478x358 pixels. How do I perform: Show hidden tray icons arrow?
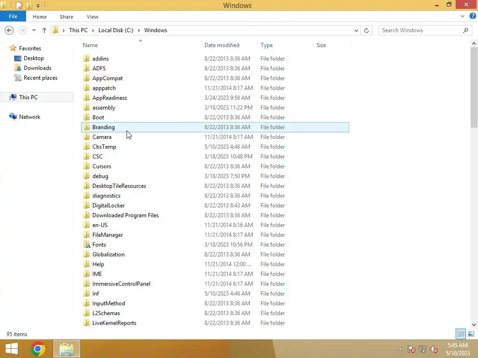click(x=400, y=349)
